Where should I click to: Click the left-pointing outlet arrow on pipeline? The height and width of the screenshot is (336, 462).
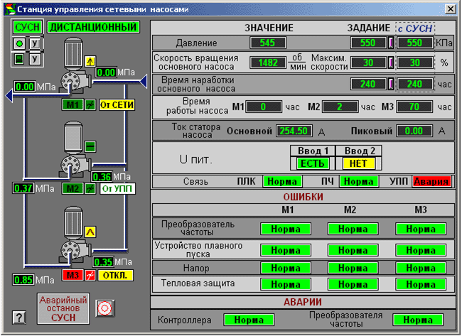click(x=9, y=96)
